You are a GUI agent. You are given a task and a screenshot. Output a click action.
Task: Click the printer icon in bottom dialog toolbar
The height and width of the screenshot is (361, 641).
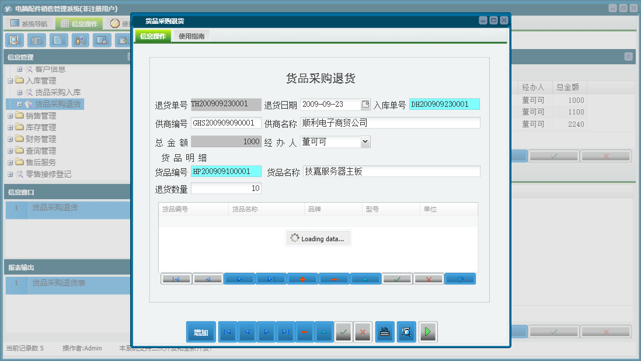coord(385,332)
